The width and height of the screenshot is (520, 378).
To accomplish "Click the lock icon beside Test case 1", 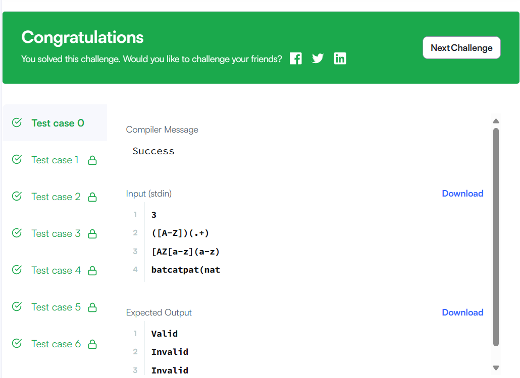I will 92,160.
